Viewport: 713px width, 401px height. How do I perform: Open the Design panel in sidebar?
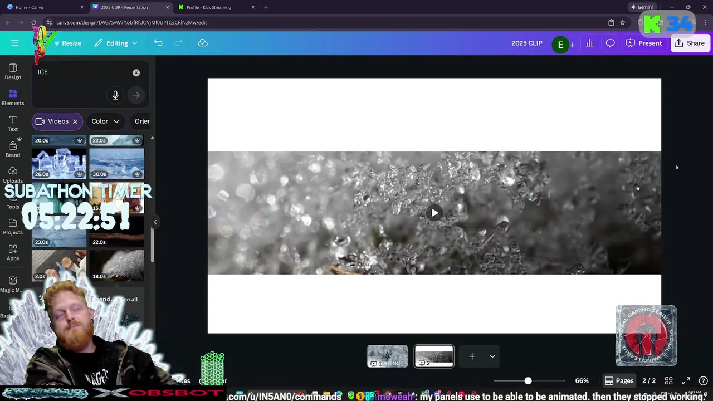click(x=13, y=72)
